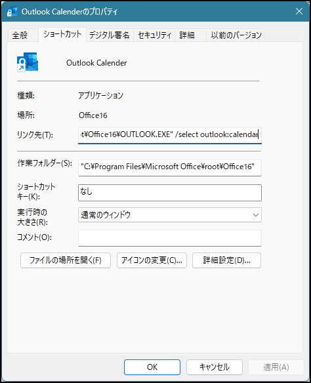
Task: Dismiss the dialog with キャンセル
Action: point(215,367)
